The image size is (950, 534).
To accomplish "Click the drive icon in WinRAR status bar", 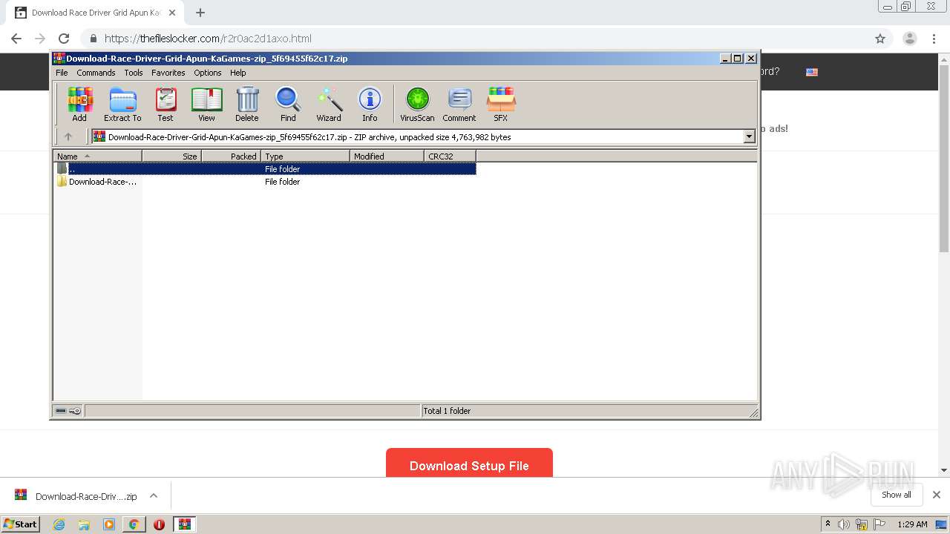I will [x=61, y=411].
